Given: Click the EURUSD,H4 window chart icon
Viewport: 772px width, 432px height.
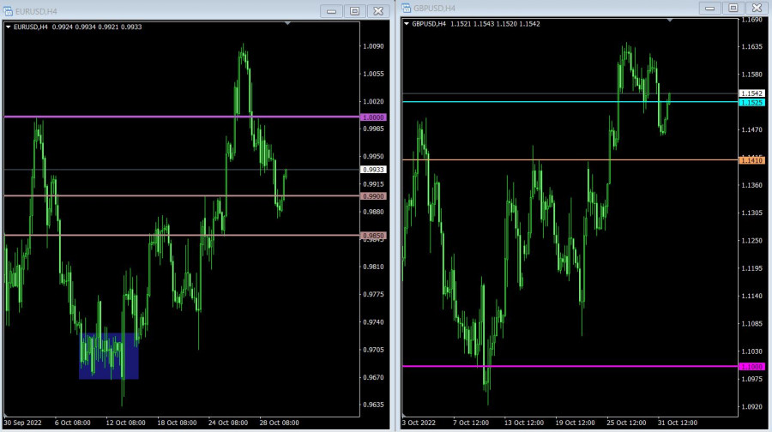Looking at the screenshot, I should pyautogui.click(x=9, y=10).
